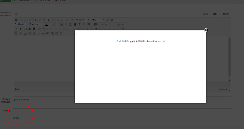The image size is (244, 129).
Task: Insert a horizontal rule
Action: coord(123,24)
